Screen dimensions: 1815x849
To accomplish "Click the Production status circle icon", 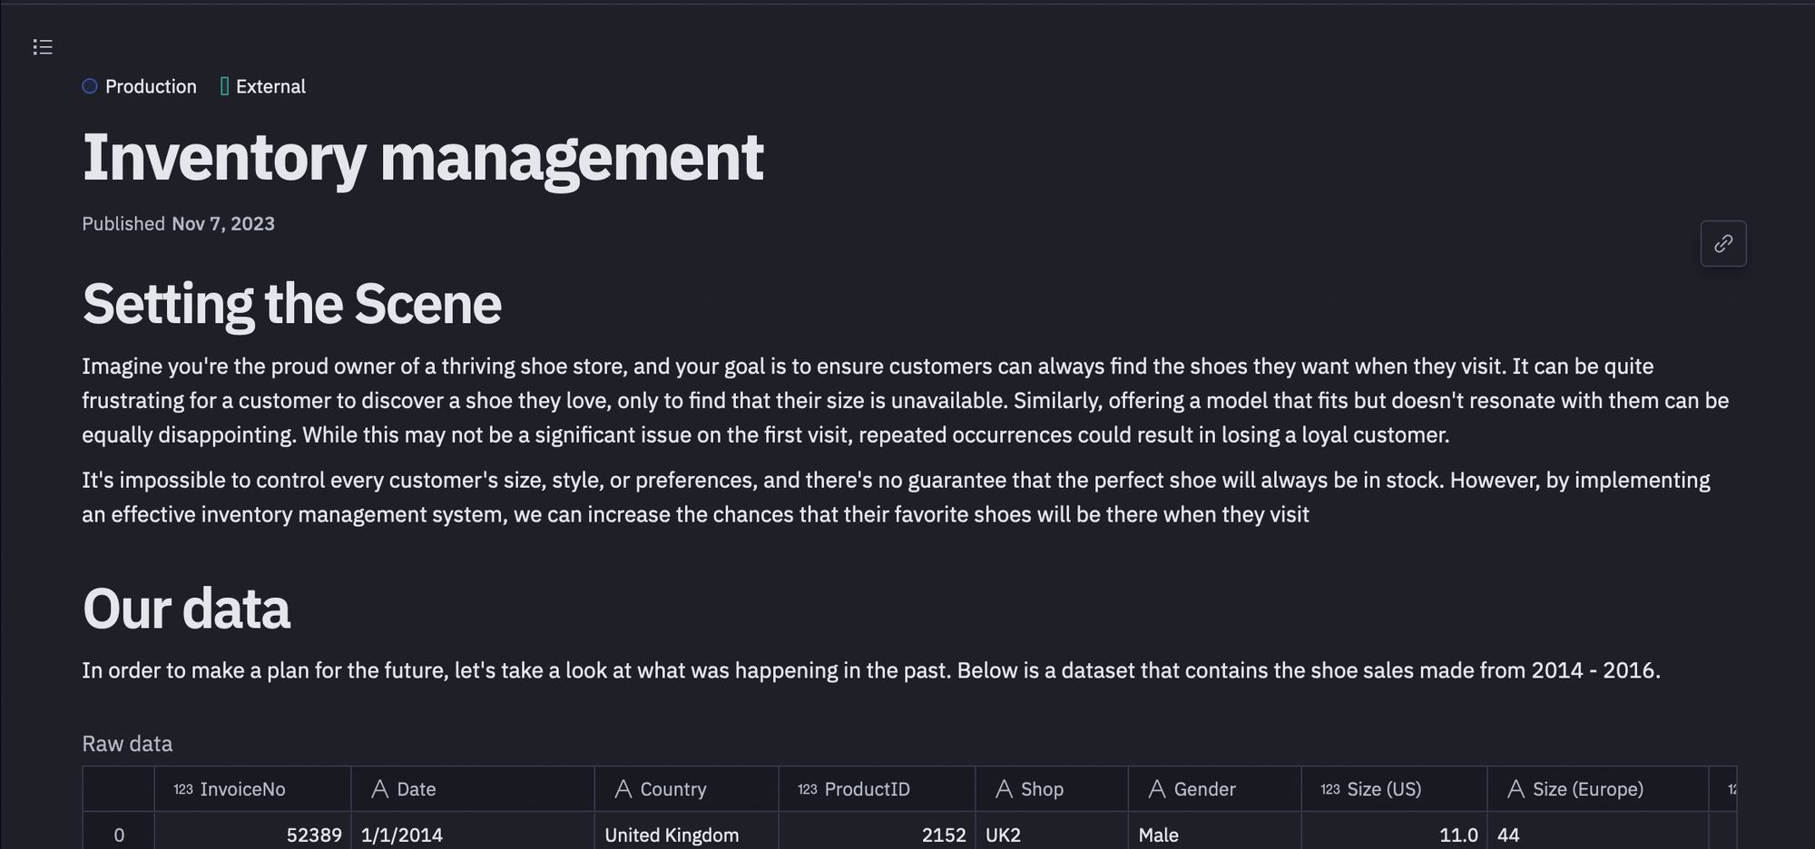I will 90,86.
